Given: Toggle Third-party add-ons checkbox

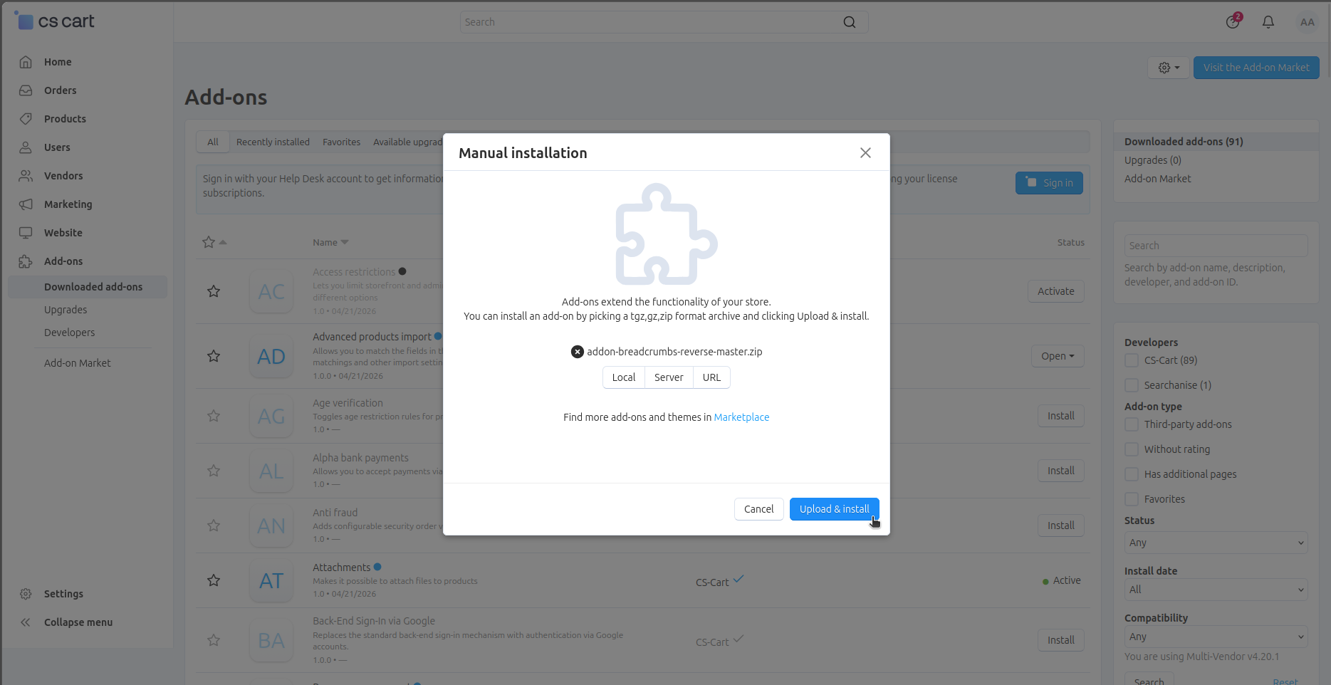Looking at the screenshot, I should (1132, 424).
